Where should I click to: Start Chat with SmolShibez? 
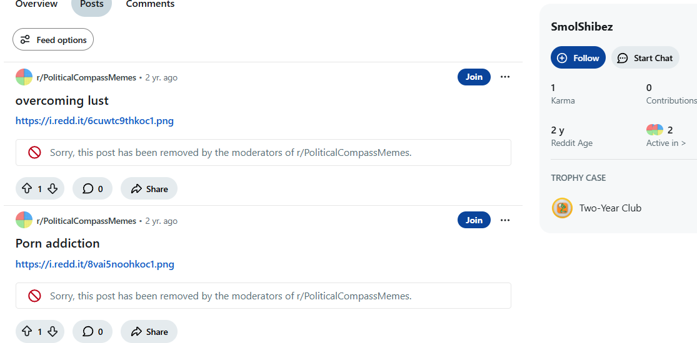[645, 58]
